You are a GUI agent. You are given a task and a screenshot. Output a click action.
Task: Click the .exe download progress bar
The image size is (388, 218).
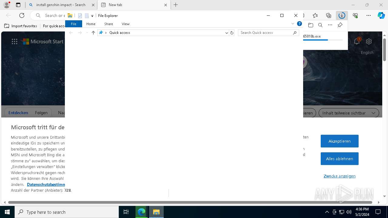click(323, 40)
